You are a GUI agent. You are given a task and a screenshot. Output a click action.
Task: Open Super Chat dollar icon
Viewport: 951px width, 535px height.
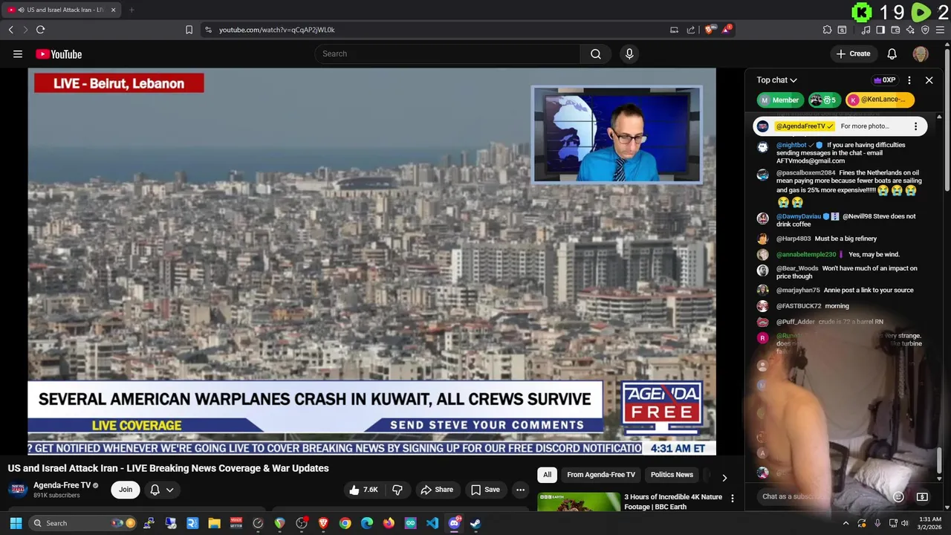(922, 496)
